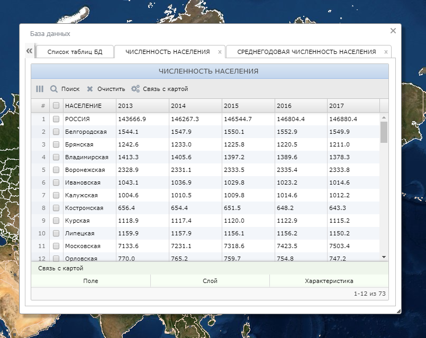Click the columns layout icon in toolbar

pos(40,89)
